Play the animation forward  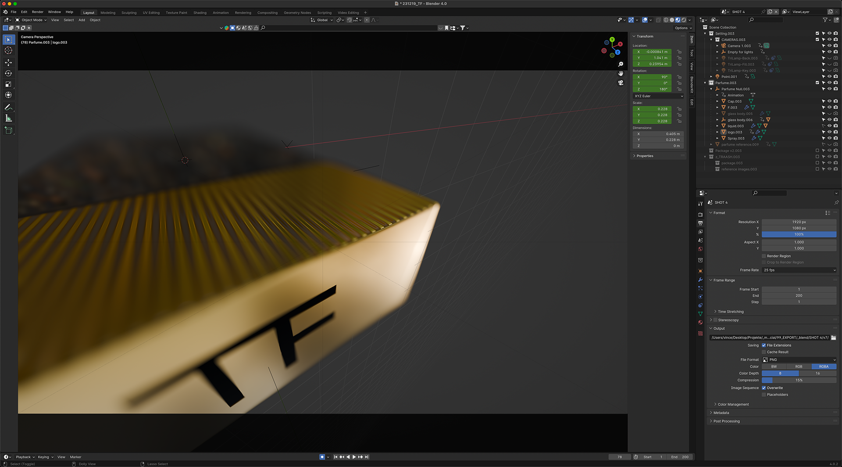click(x=354, y=457)
